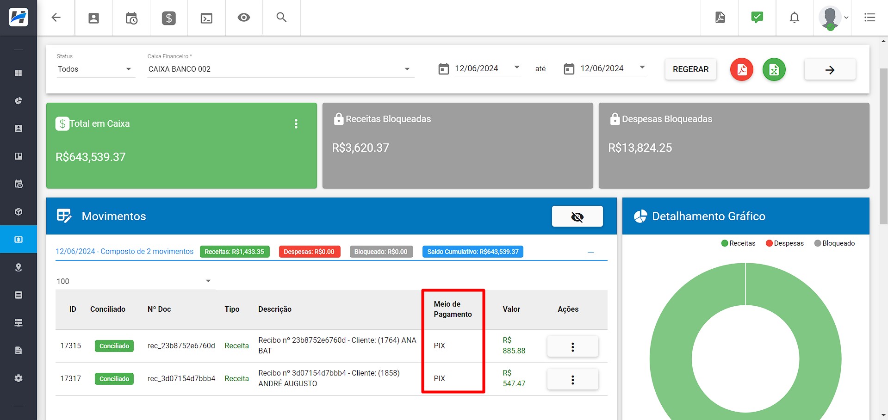Toggle the Despesas legend item
The image size is (888, 420).
(x=785, y=243)
